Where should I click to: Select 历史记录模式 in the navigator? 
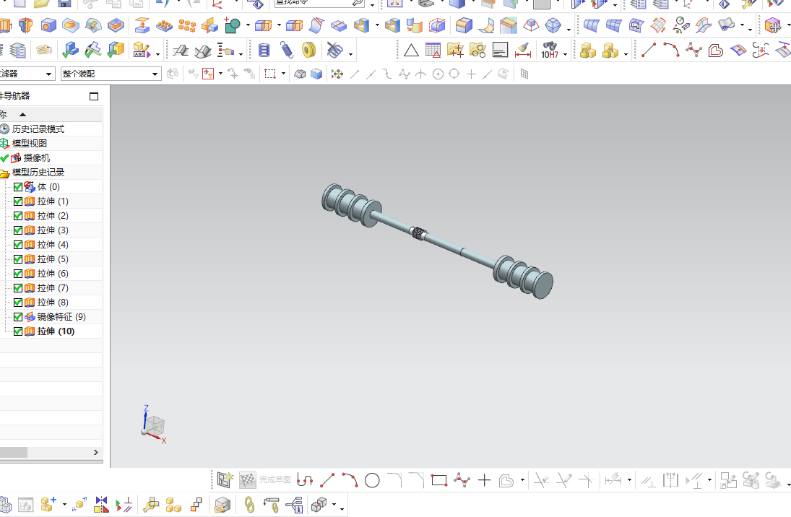point(38,129)
